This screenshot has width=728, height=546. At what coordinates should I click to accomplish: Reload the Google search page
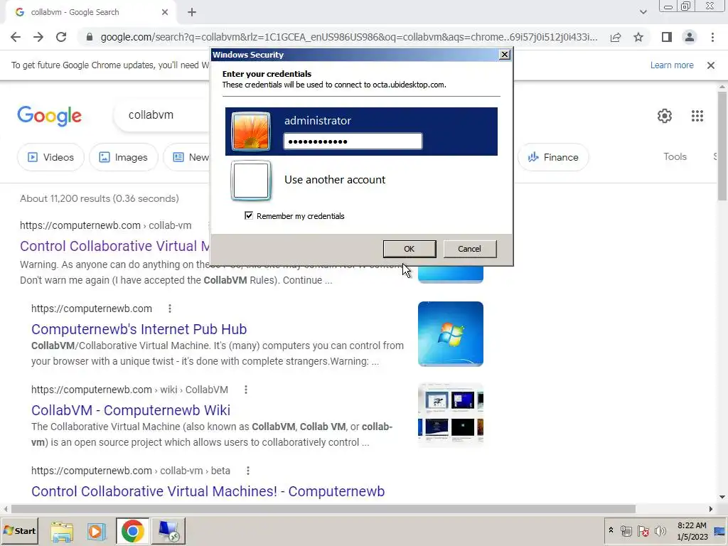click(61, 37)
